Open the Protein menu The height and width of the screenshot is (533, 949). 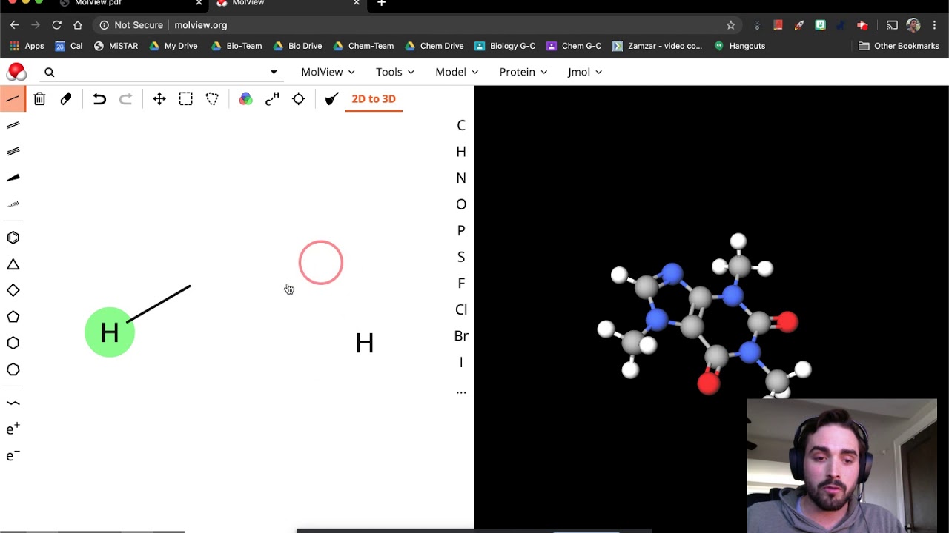point(523,72)
